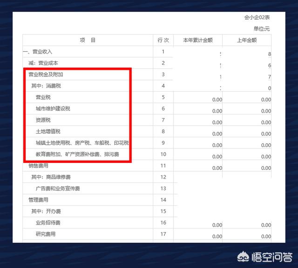Click the 项目 column header
The width and height of the screenshot is (298, 268).
(x=88, y=40)
